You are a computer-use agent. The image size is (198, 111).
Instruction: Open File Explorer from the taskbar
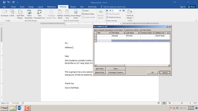[x=13, y=108]
